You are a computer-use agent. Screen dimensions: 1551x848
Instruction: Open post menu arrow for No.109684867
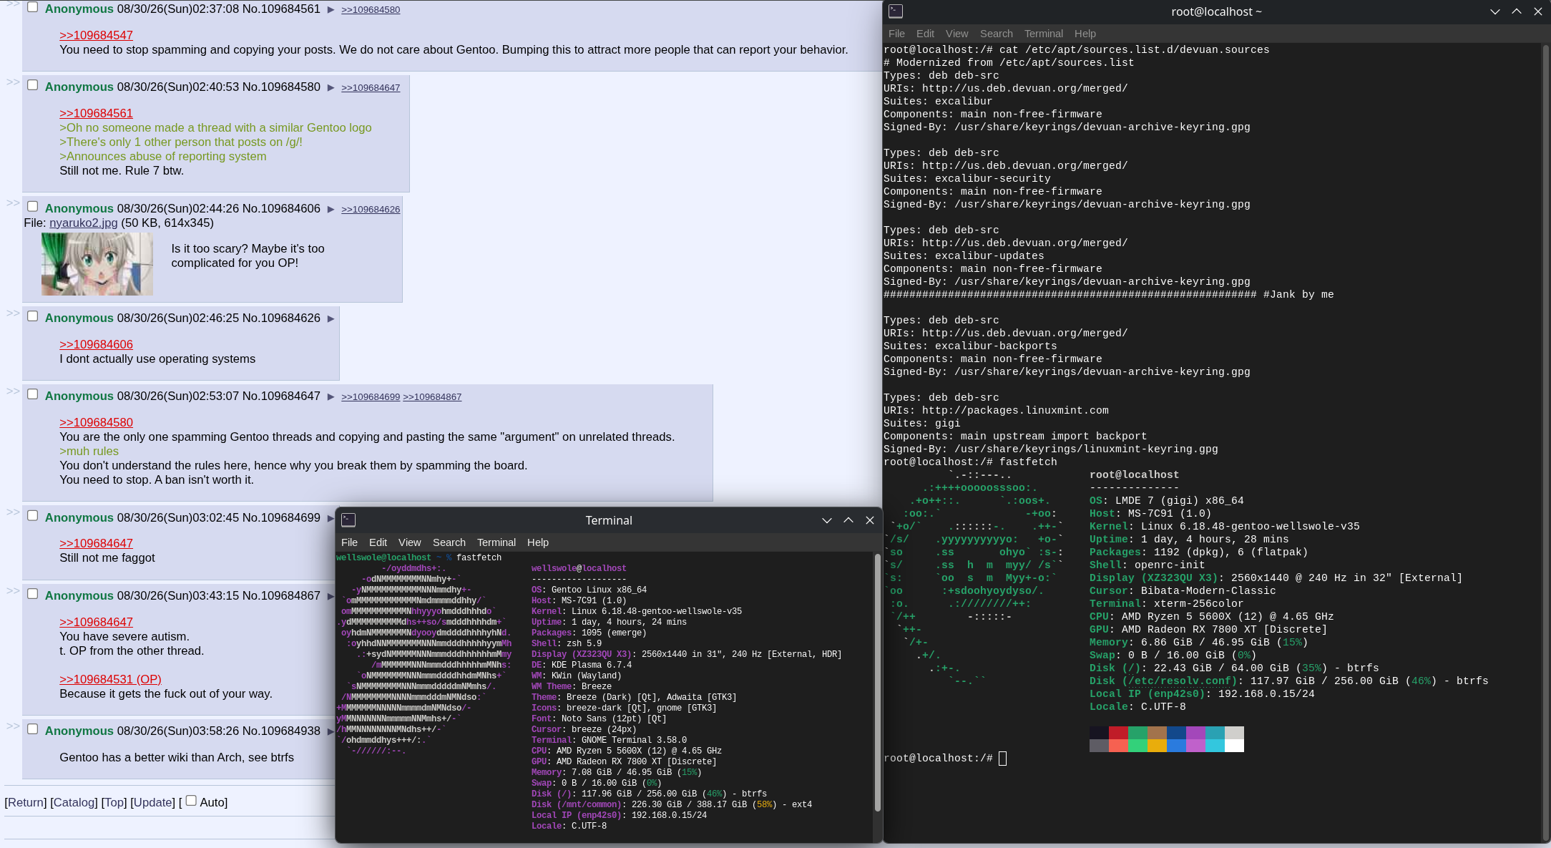coord(331,596)
